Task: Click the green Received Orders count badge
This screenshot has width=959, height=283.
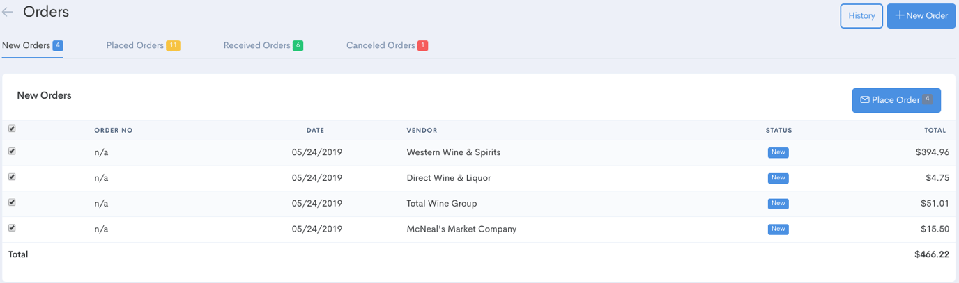Action: [298, 46]
